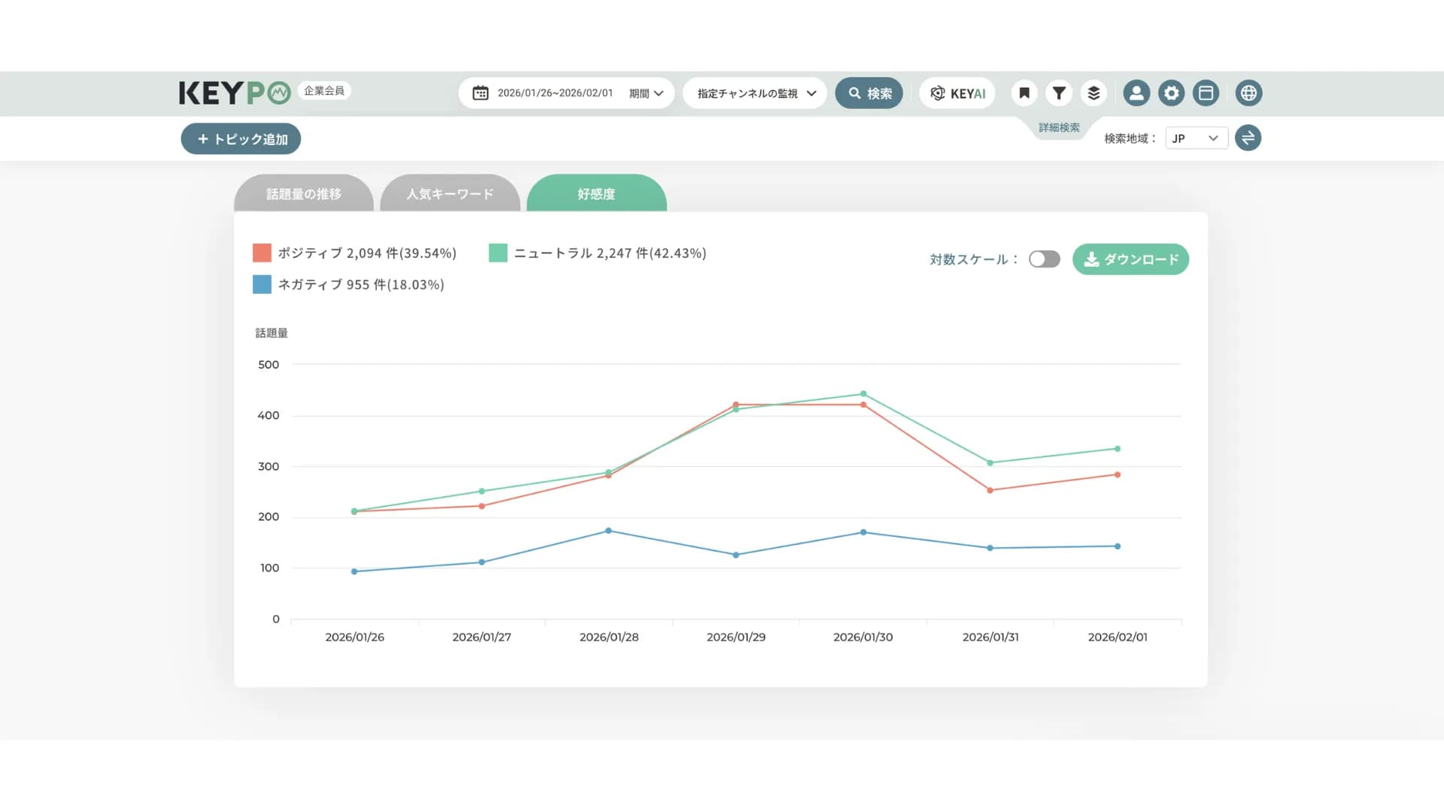1444x812 pixels.
Task: Open 指定チャンネルの監視 dropdown
Action: (755, 93)
